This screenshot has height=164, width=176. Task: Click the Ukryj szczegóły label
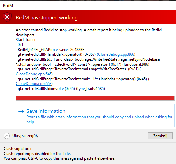pos(25,136)
